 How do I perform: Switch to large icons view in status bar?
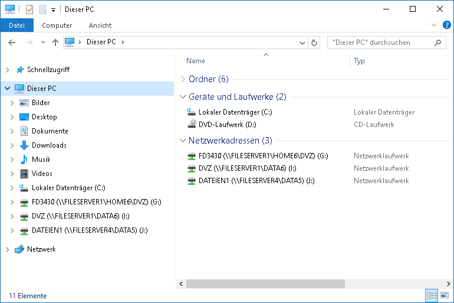tap(445, 295)
